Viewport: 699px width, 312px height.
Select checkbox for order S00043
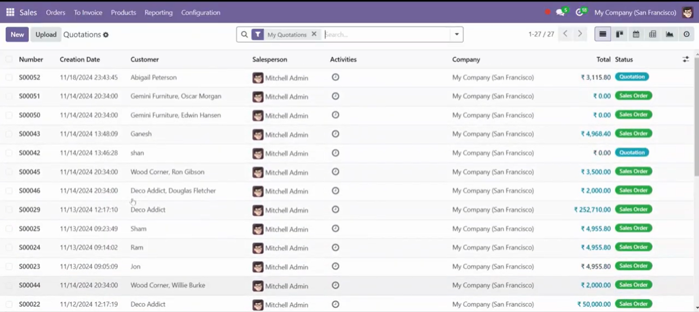[x=9, y=134]
